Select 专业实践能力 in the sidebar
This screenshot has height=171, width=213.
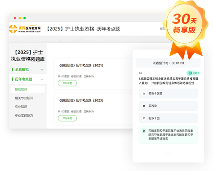click(x=24, y=116)
